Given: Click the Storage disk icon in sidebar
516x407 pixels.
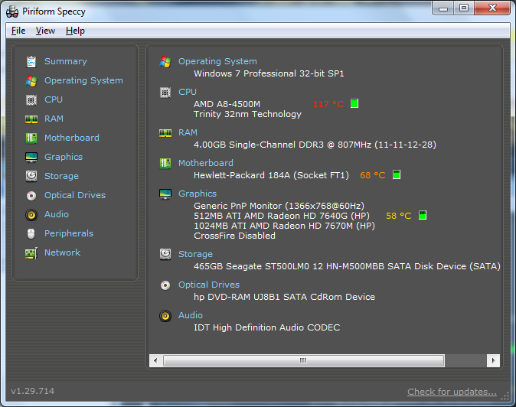Looking at the screenshot, I should [x=31, y=176].
